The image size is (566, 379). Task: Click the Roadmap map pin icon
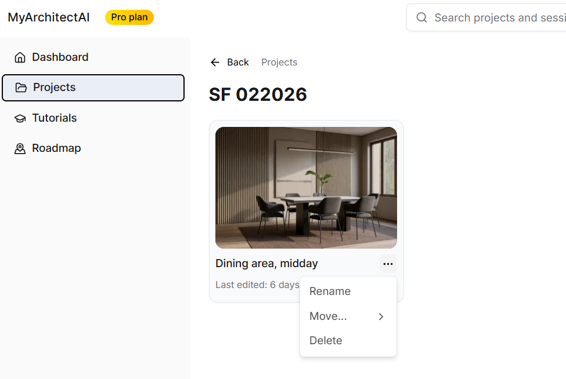tap(20, 148)
